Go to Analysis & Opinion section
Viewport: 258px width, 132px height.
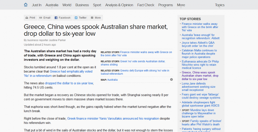point(119,5)
